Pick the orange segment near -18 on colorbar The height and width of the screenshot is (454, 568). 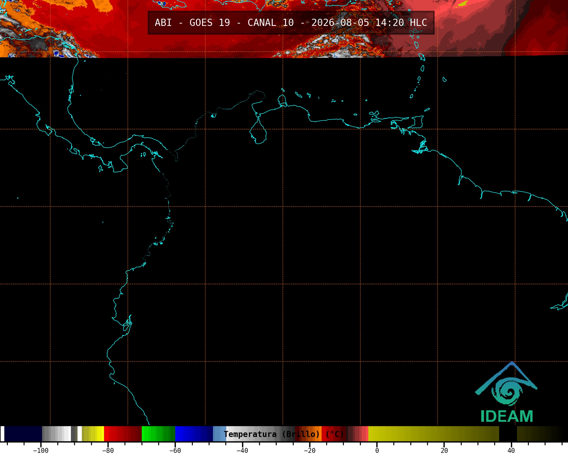click(317, 434)
